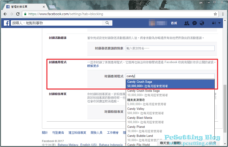Image resolution: width=228 pixels, height=147 pixels.
Task: Click the Facebook logo icon in header
Action: coord(6,23)
